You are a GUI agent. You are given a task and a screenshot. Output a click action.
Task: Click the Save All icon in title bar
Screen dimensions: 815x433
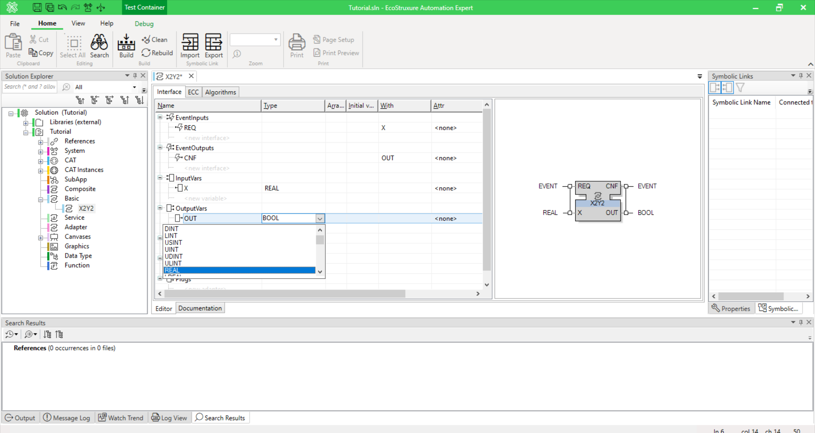coord(50,7)
